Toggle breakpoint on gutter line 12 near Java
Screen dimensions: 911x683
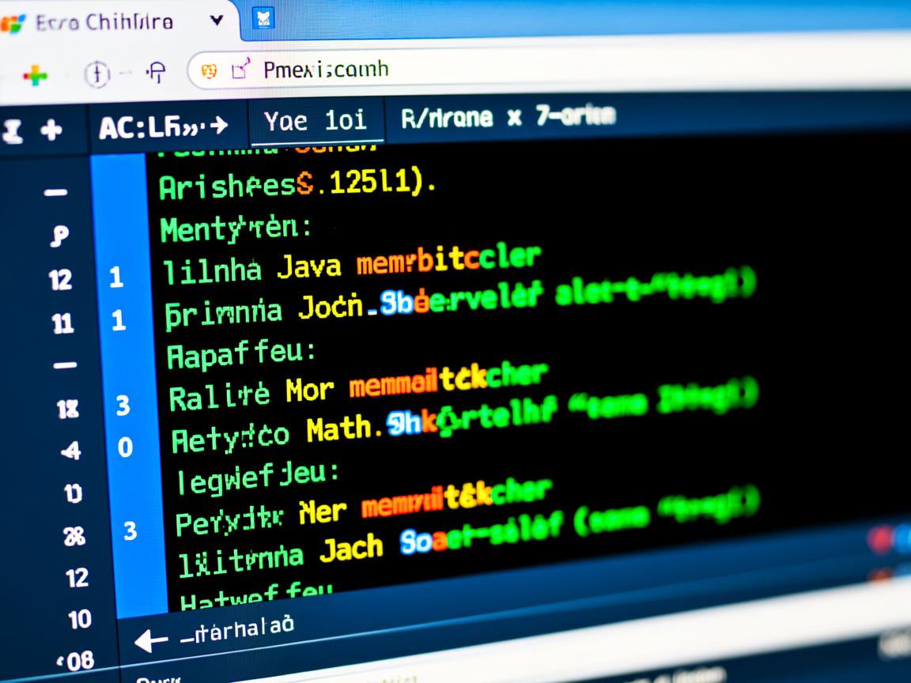click(x=60, y=279)
